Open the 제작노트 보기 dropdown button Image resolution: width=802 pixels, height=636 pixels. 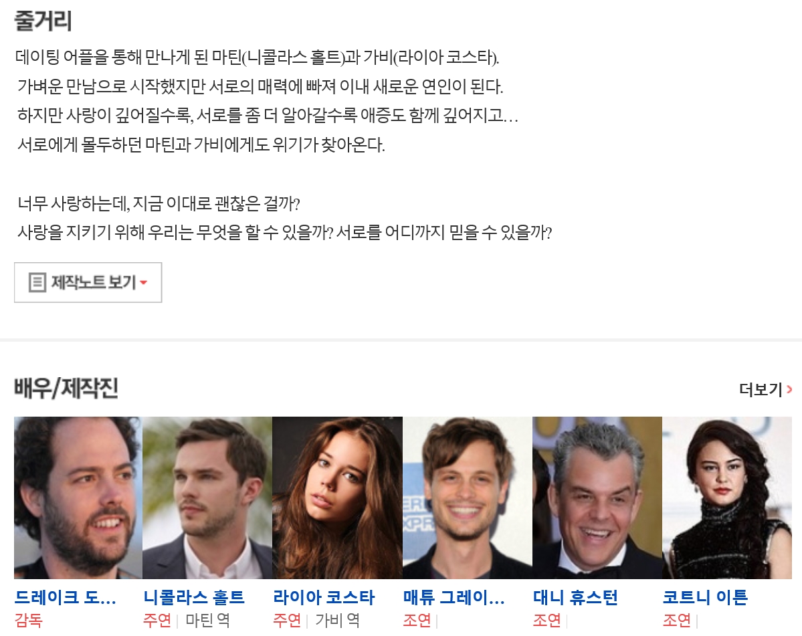(88, 282)
